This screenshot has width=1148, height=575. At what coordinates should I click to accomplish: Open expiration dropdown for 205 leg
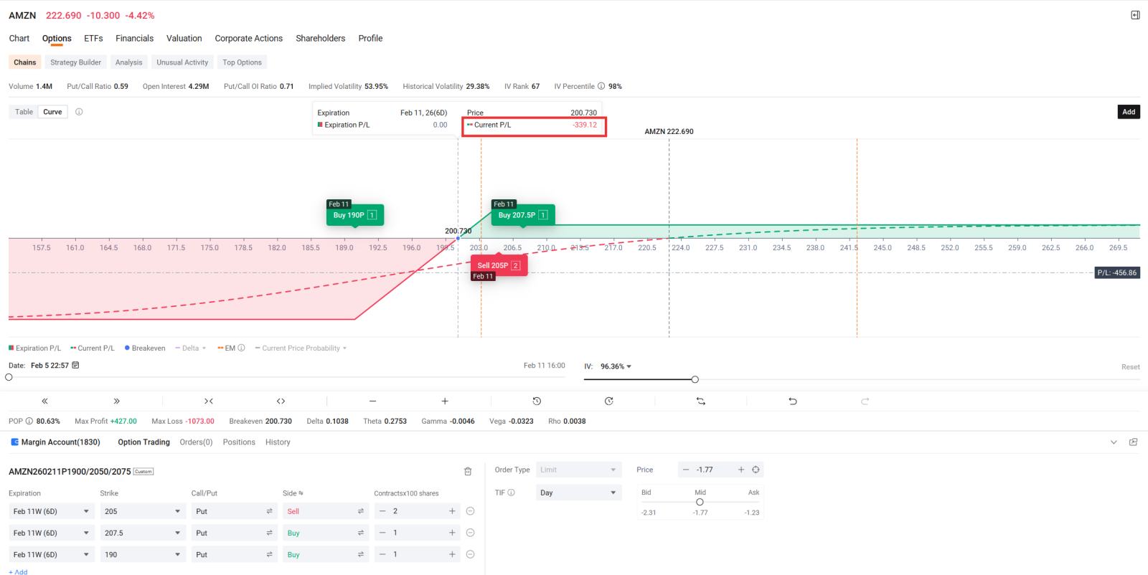coord(51,511)
